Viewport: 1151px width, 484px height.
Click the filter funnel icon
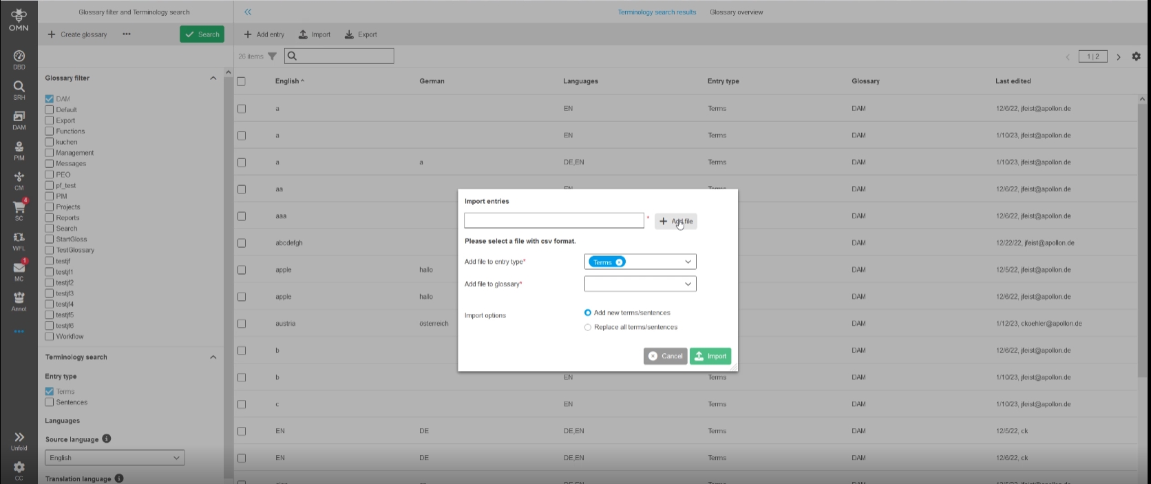coord(272,56)
